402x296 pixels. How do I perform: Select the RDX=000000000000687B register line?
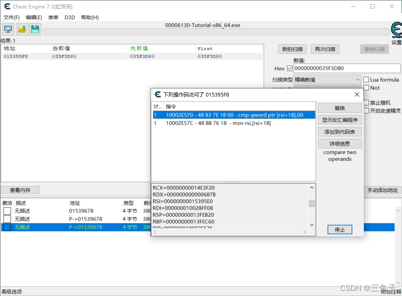coord(184,195)
